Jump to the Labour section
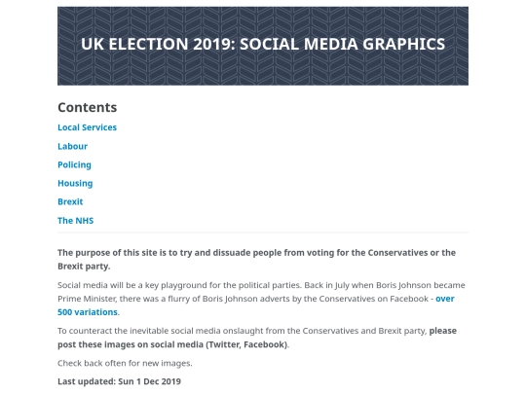Image resolution: width=526 pixels, height=394 pixels. [x=72, y=146]
